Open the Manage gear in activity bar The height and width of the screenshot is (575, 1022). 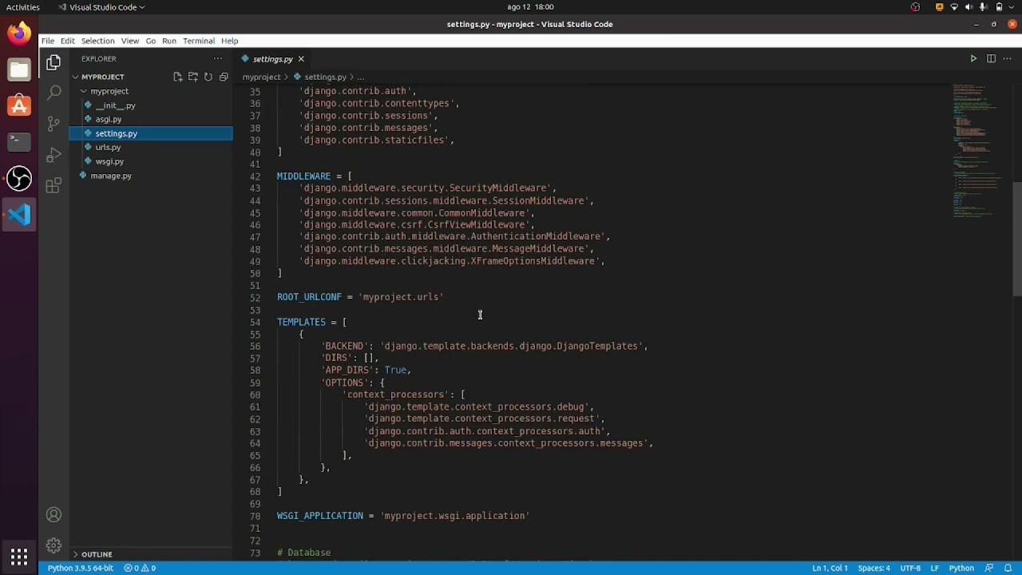pyautogui.click(x=53, y=545)
